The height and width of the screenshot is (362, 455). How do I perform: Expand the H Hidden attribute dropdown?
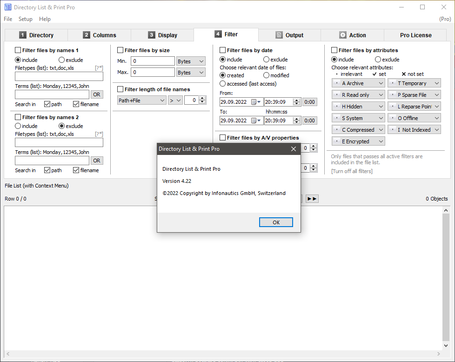coord(358,107)
